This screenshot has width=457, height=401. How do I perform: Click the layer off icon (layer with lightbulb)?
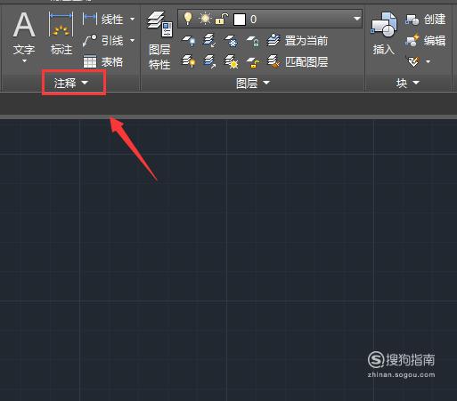(x=189, y=41)
